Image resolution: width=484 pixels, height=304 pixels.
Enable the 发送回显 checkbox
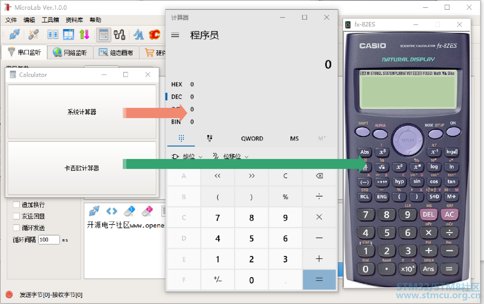click(16, 216)
